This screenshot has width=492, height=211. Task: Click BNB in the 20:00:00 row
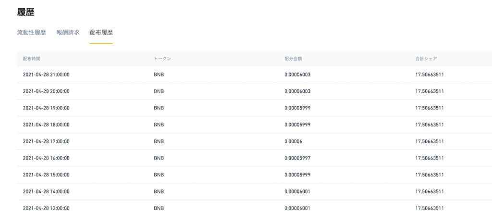(x=159, y=91)
